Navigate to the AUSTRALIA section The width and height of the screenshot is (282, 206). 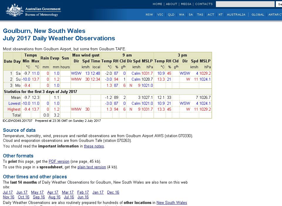coord(236,15)
